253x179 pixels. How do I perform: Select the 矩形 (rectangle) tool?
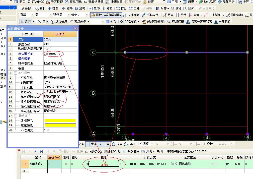tap(111, 22)
